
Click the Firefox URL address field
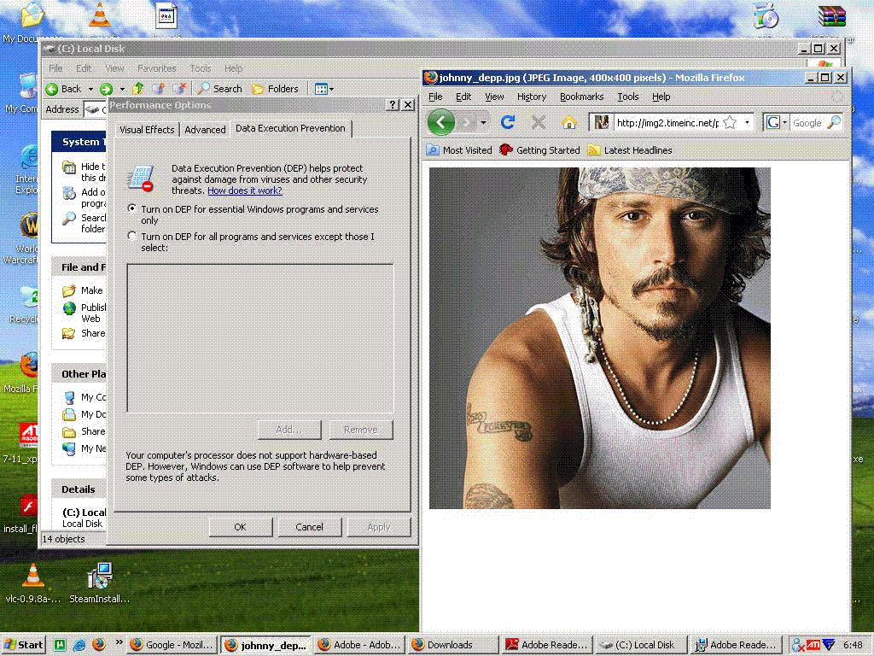tap(667, 123)
